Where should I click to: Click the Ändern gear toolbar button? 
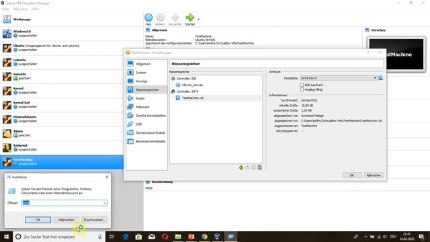click(x=161, y=19)
